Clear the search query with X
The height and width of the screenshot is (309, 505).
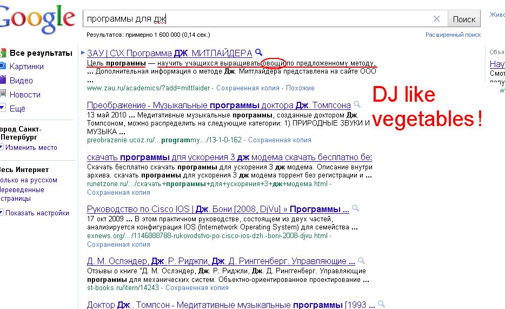[436, 19]
